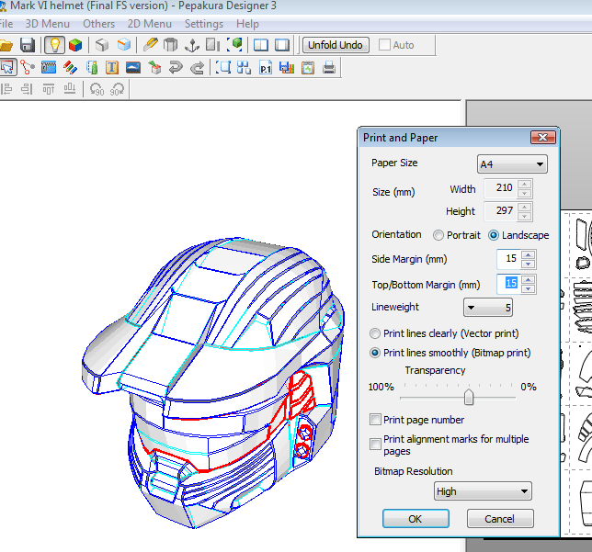Click the Save floppy disk icon
592x552 pixels.
[28, 45]
